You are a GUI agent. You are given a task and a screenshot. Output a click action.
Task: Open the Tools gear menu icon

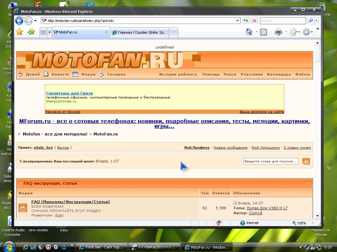306,32
